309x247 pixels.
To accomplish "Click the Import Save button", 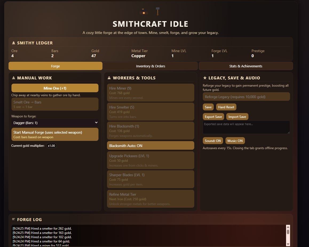I will click(237, 117).
